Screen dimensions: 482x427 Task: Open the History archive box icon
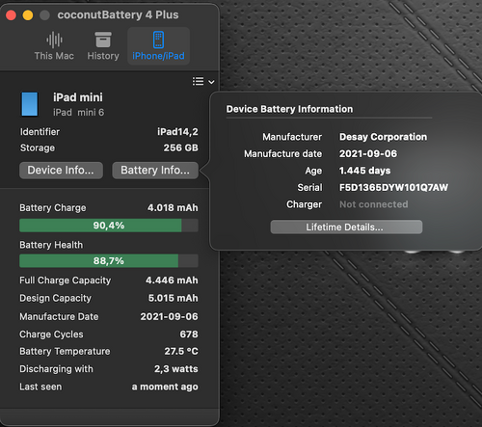click(103, 40)
